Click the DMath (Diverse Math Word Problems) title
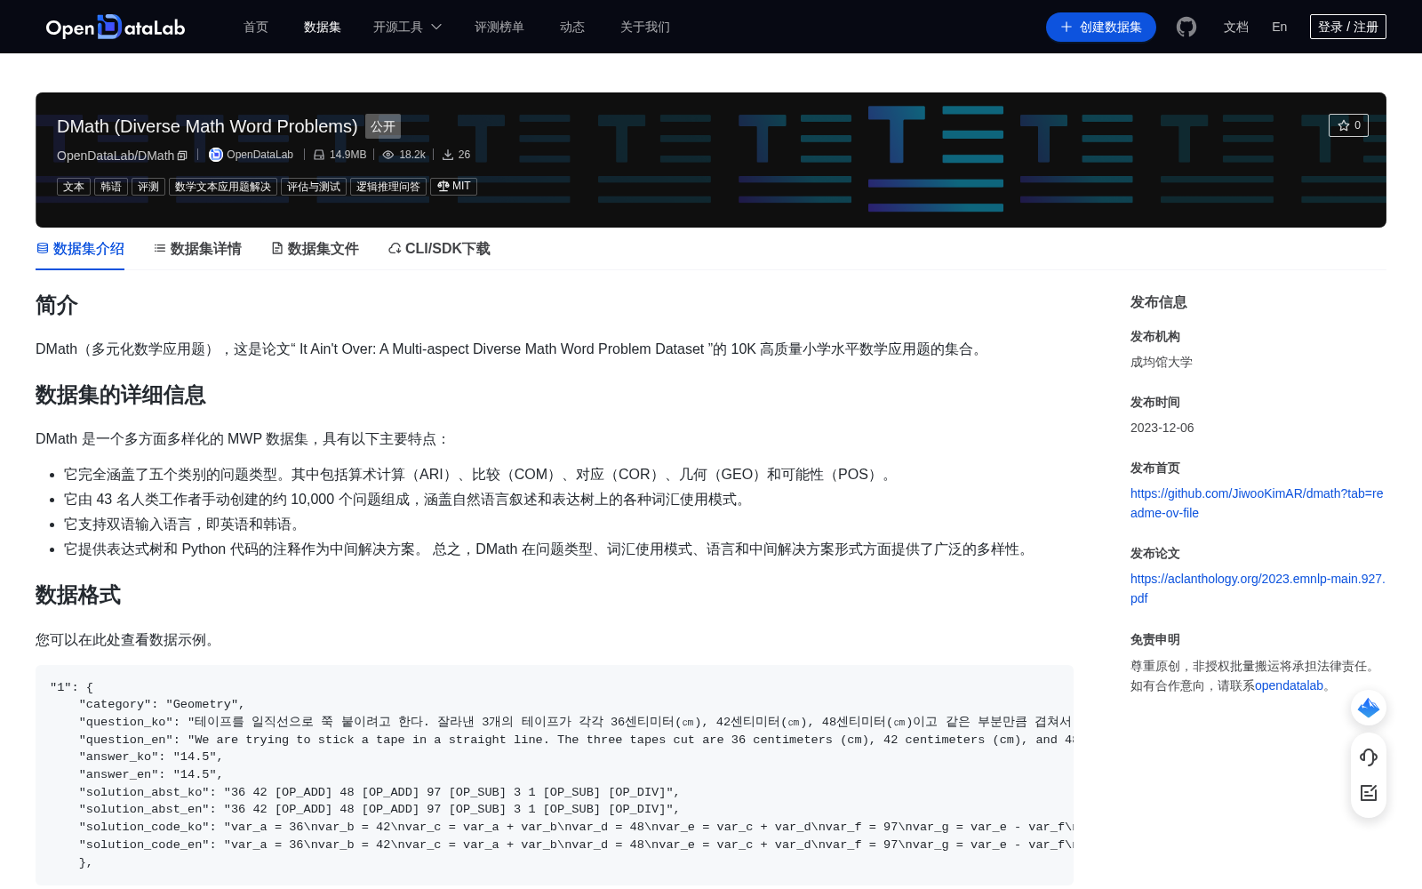 (x=207, y=126)
